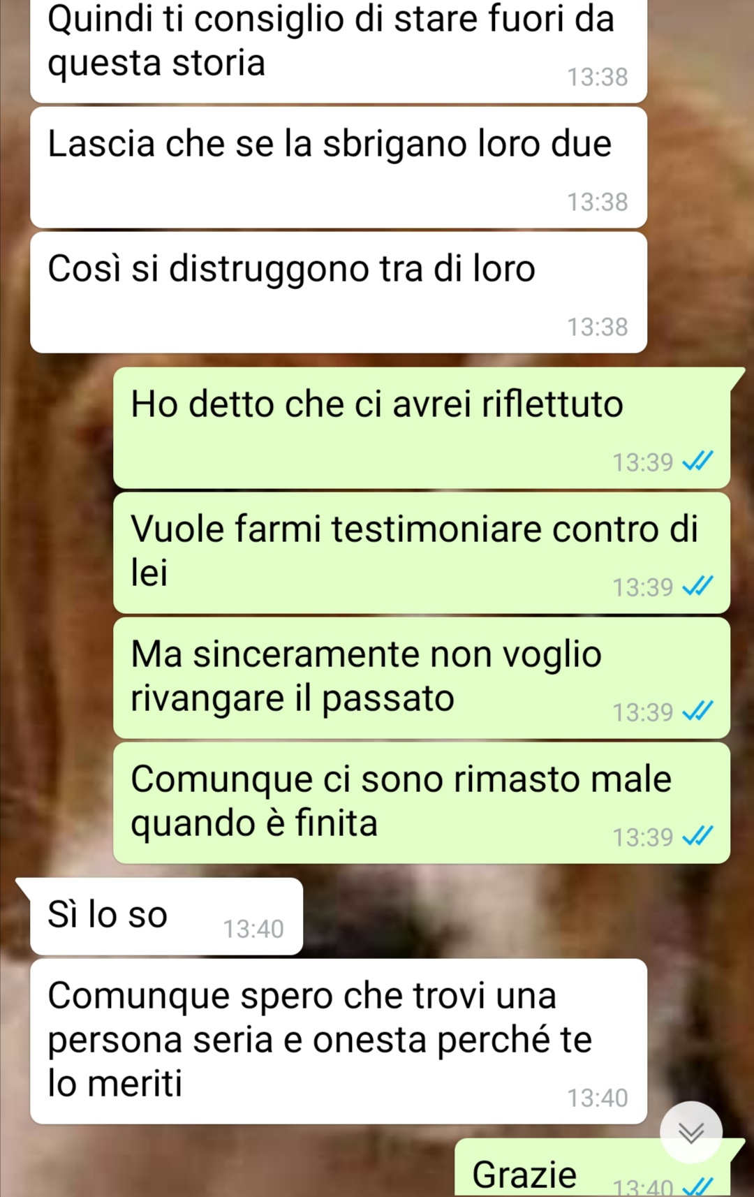Select the 'Così si distruggono tra di loro' bubble

pyautogui.click(x=339, y=293)
